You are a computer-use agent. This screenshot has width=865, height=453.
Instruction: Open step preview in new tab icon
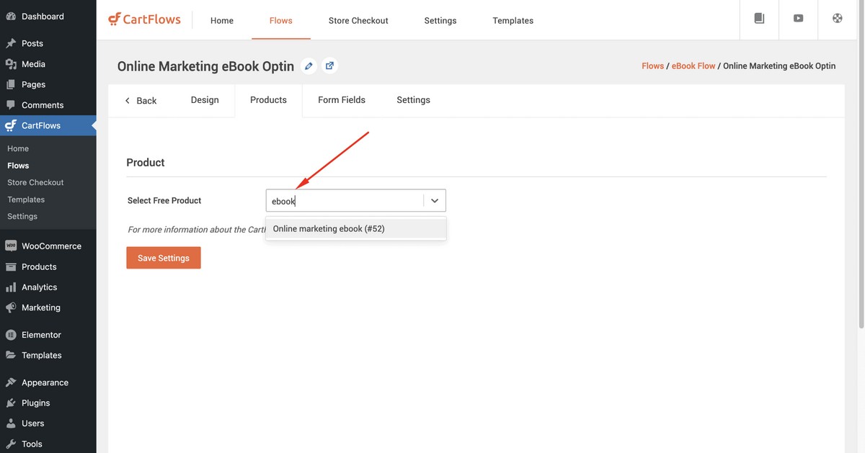click(x=329, y=66)
